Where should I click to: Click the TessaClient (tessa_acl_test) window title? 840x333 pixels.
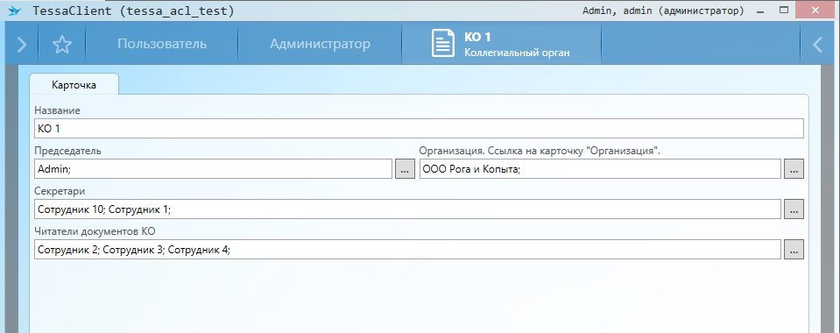133,11
